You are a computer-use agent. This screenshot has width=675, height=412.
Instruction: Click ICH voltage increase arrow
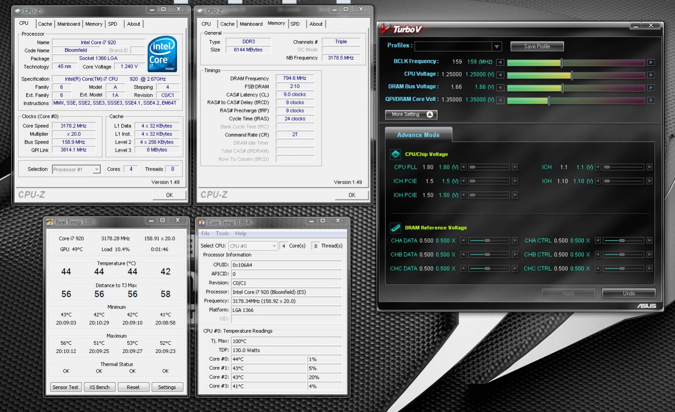[649, 167]
